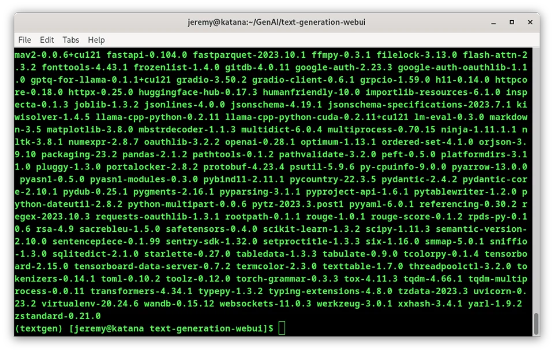Click the text sentencepiece-0.1.99
554x352 pixels.
106,241
